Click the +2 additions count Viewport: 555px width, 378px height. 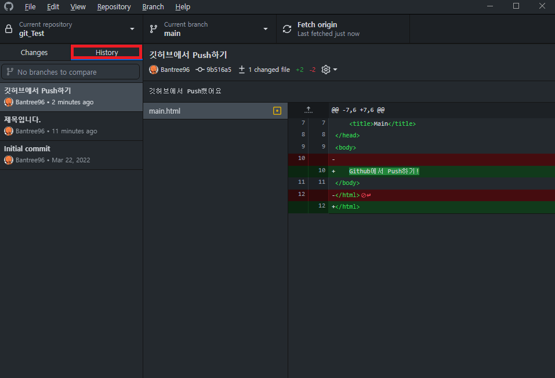[299, 70]
